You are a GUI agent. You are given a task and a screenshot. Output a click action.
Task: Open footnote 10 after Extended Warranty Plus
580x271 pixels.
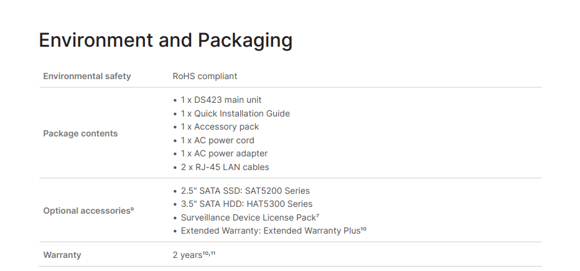click(363, 229)
